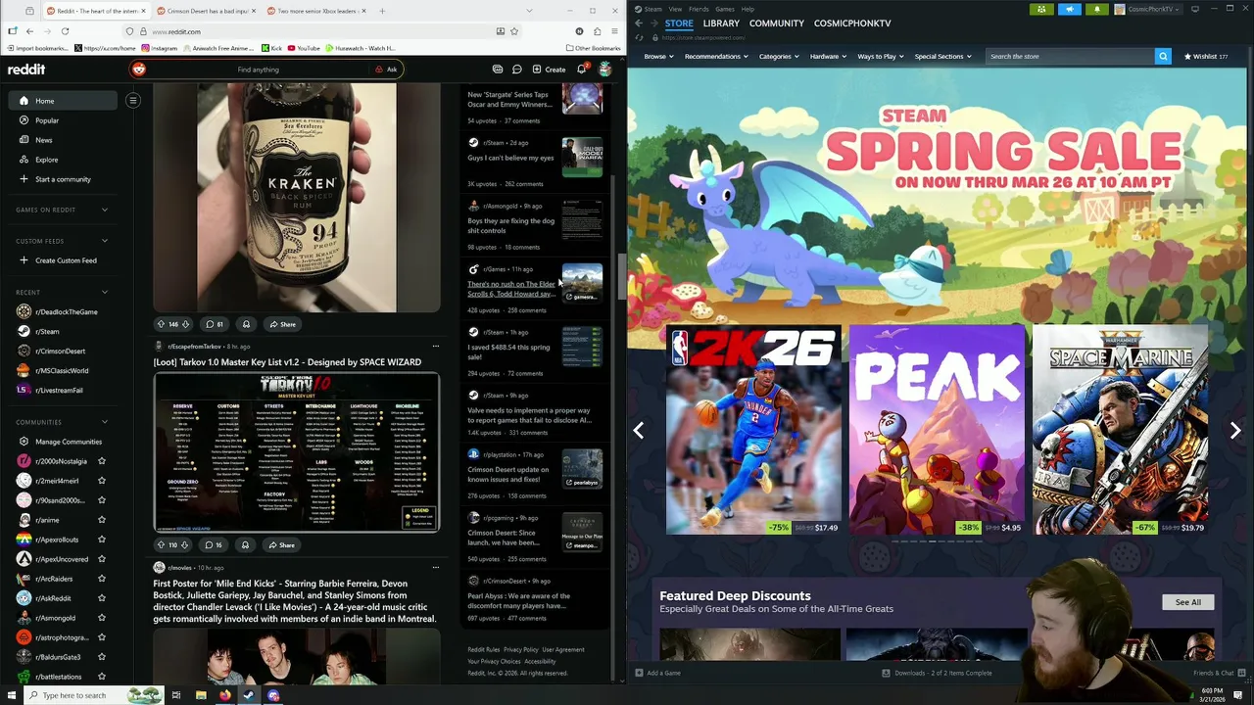Collapse Custom Feeds section

coord(105,241)
